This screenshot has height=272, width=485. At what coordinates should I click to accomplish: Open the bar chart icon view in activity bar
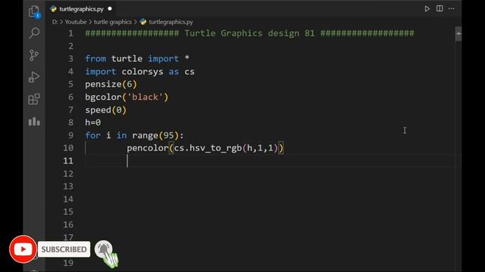[34, 122]
